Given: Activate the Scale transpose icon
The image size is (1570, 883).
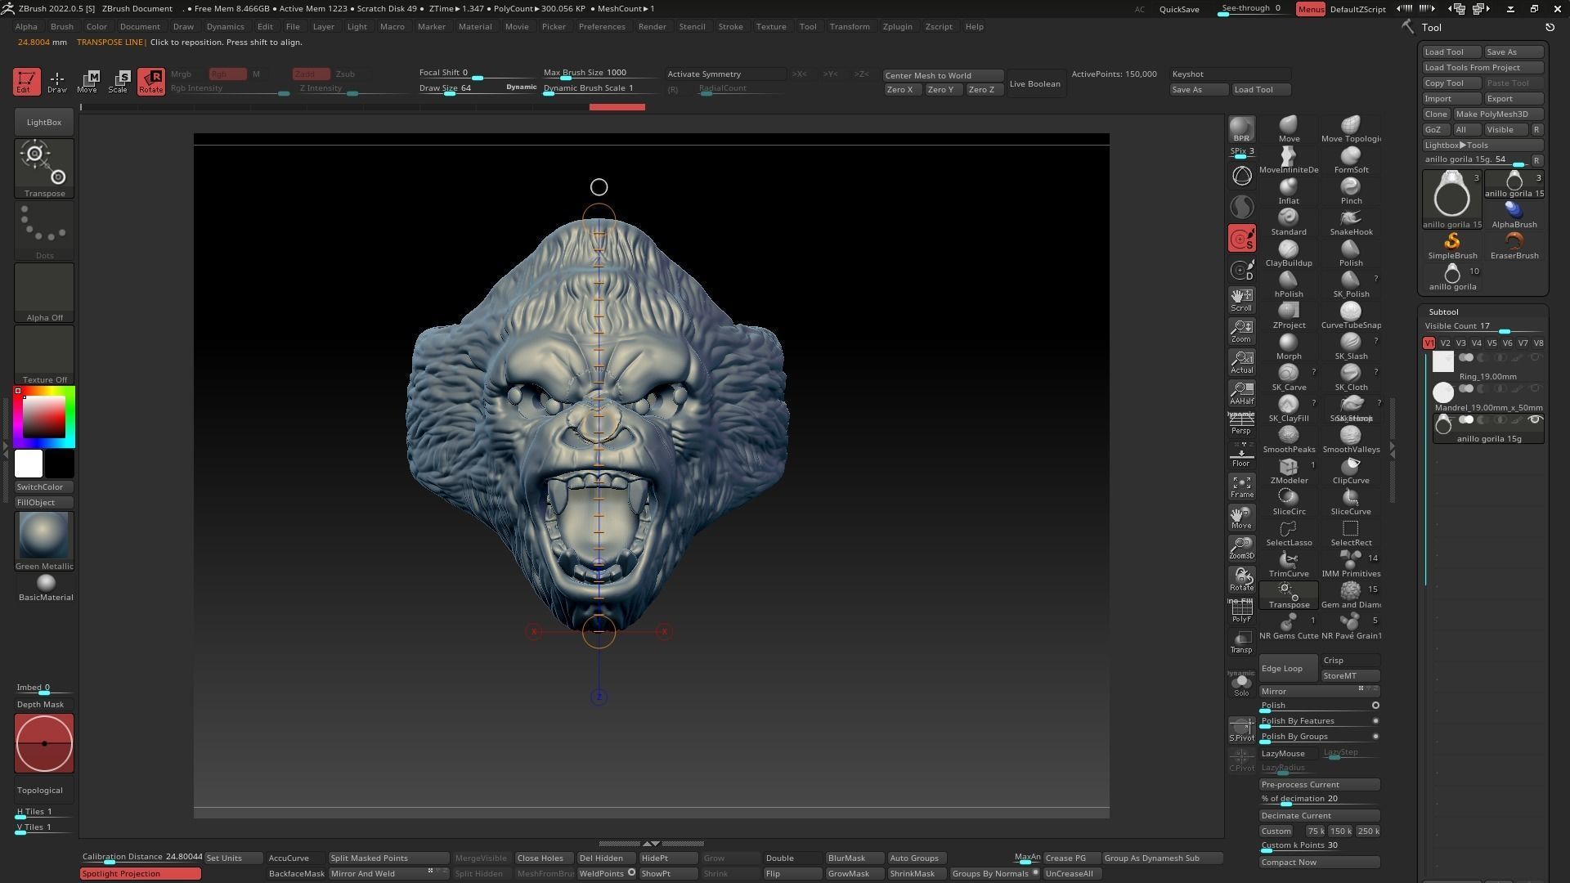Looking at the screenshot, I should 119,82.
